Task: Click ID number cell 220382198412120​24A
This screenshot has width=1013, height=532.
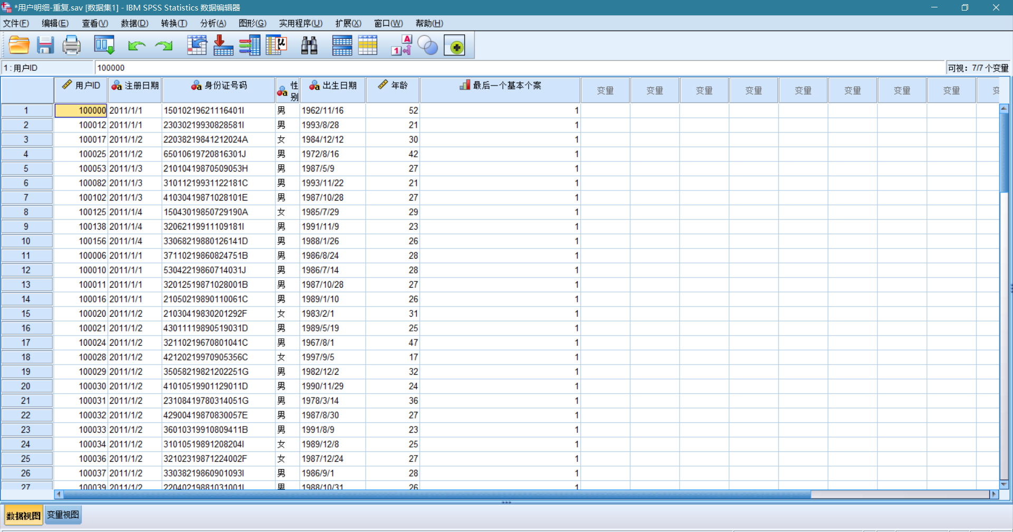Action: tap(218, 139)
